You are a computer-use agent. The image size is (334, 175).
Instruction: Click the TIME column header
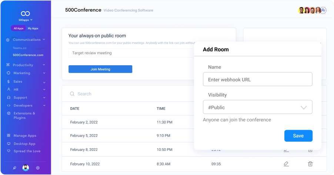click(161, 109)
